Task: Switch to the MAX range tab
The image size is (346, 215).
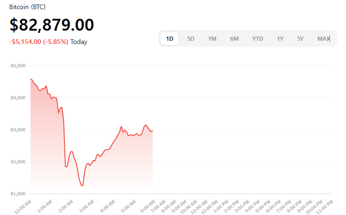Action: [x=324, y=39]
